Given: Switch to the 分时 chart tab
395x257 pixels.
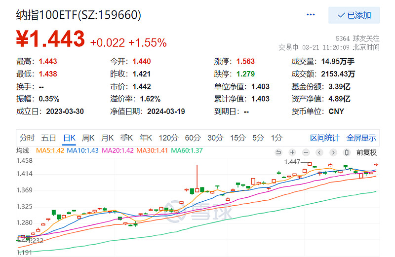Looking at the screenshot, I should click(x=27, y=138).
